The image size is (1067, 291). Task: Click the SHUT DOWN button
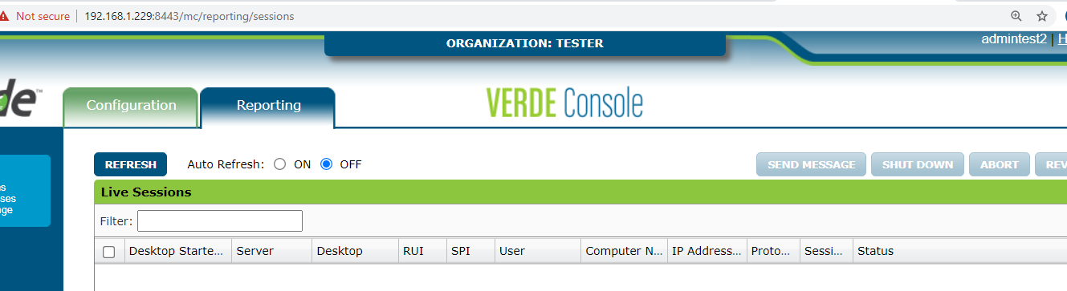918,164
